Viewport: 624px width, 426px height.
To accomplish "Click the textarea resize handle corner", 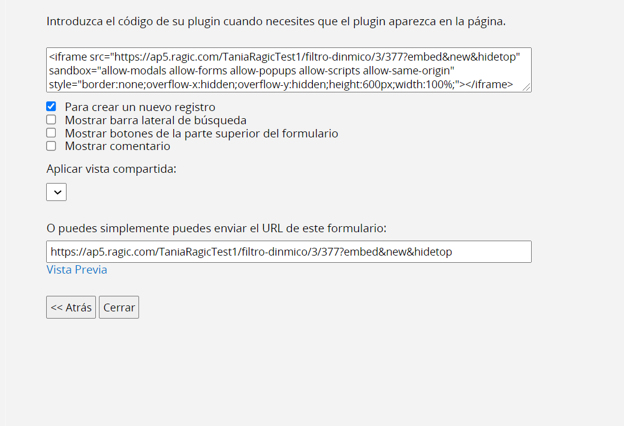I will point(527,88).
